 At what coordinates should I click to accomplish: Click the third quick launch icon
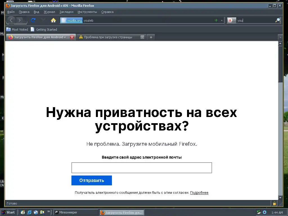point(36,212)
